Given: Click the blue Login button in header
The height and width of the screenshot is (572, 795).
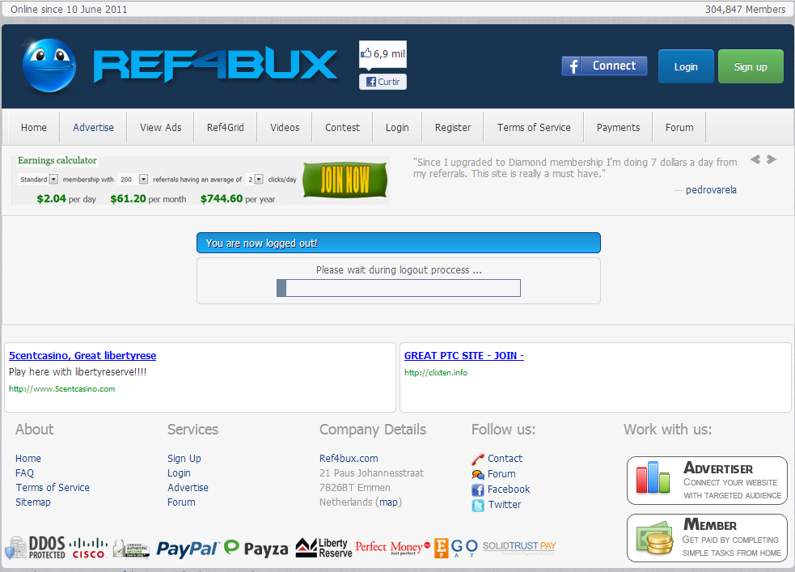Looking at the screenshot, I should click(686, 66).
